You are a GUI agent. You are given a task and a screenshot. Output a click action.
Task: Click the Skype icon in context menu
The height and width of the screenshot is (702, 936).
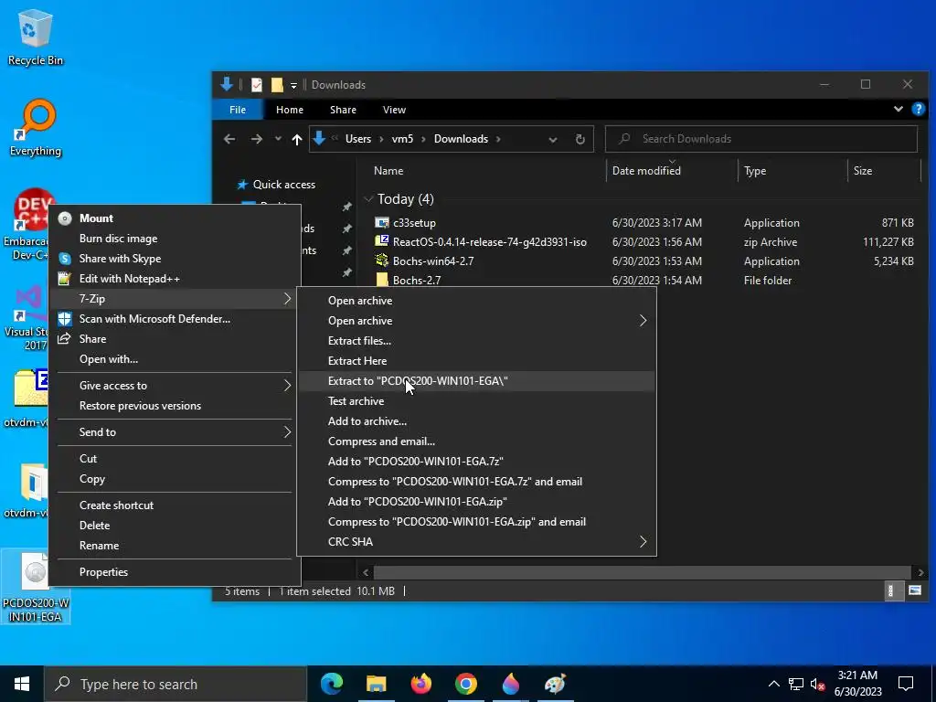click(x=65, y=259)
